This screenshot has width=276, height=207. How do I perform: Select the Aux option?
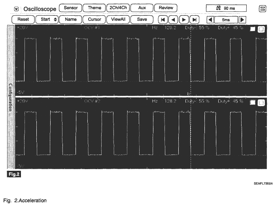pos(142,8)
